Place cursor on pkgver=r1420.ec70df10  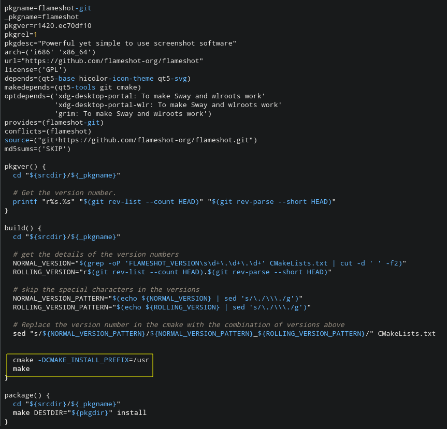(x=48, y=26)
